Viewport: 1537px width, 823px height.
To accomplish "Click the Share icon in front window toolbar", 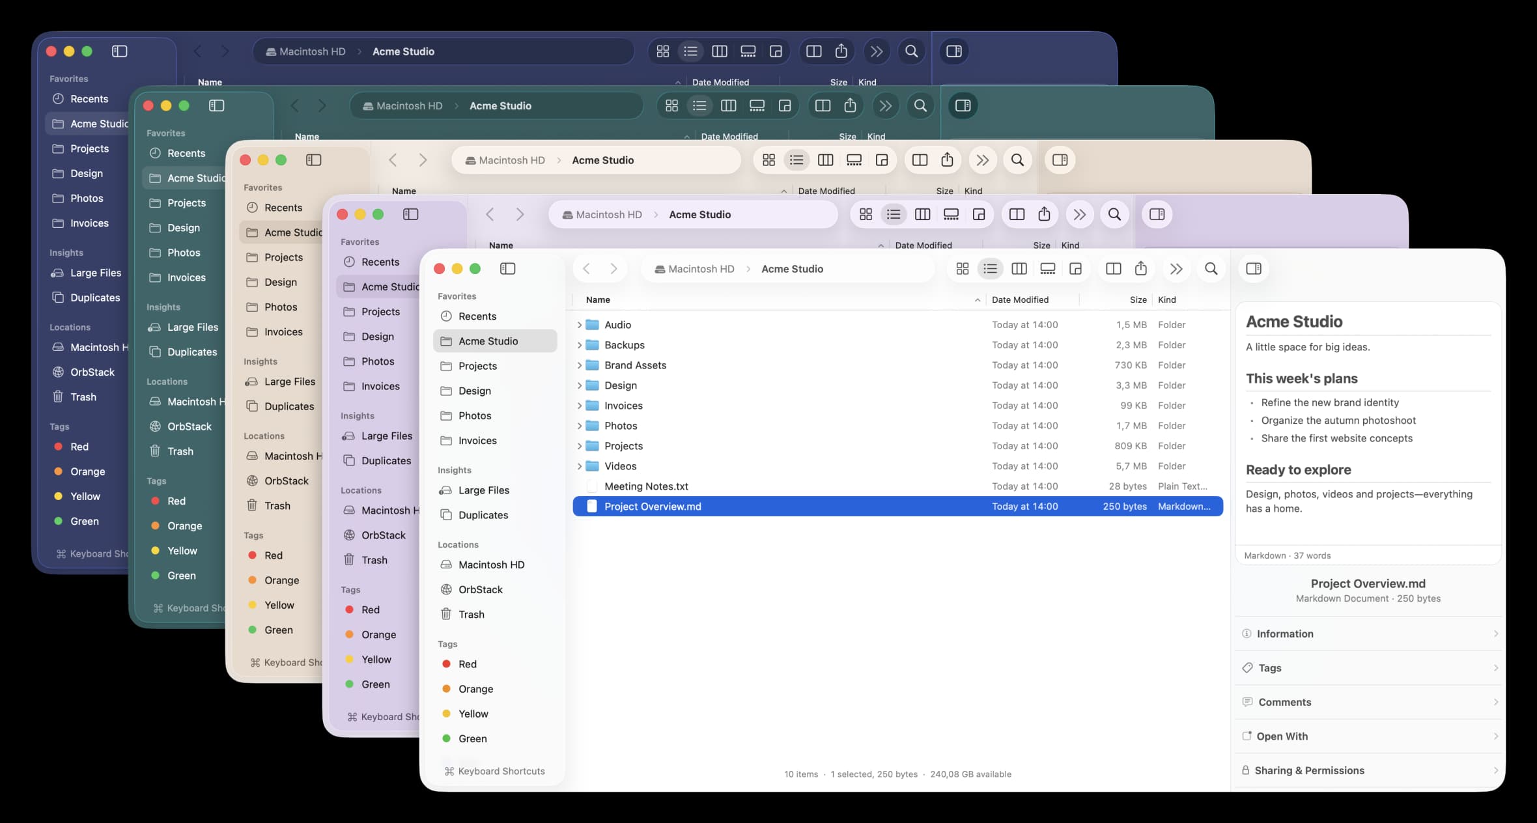I will coord(1140,269).
